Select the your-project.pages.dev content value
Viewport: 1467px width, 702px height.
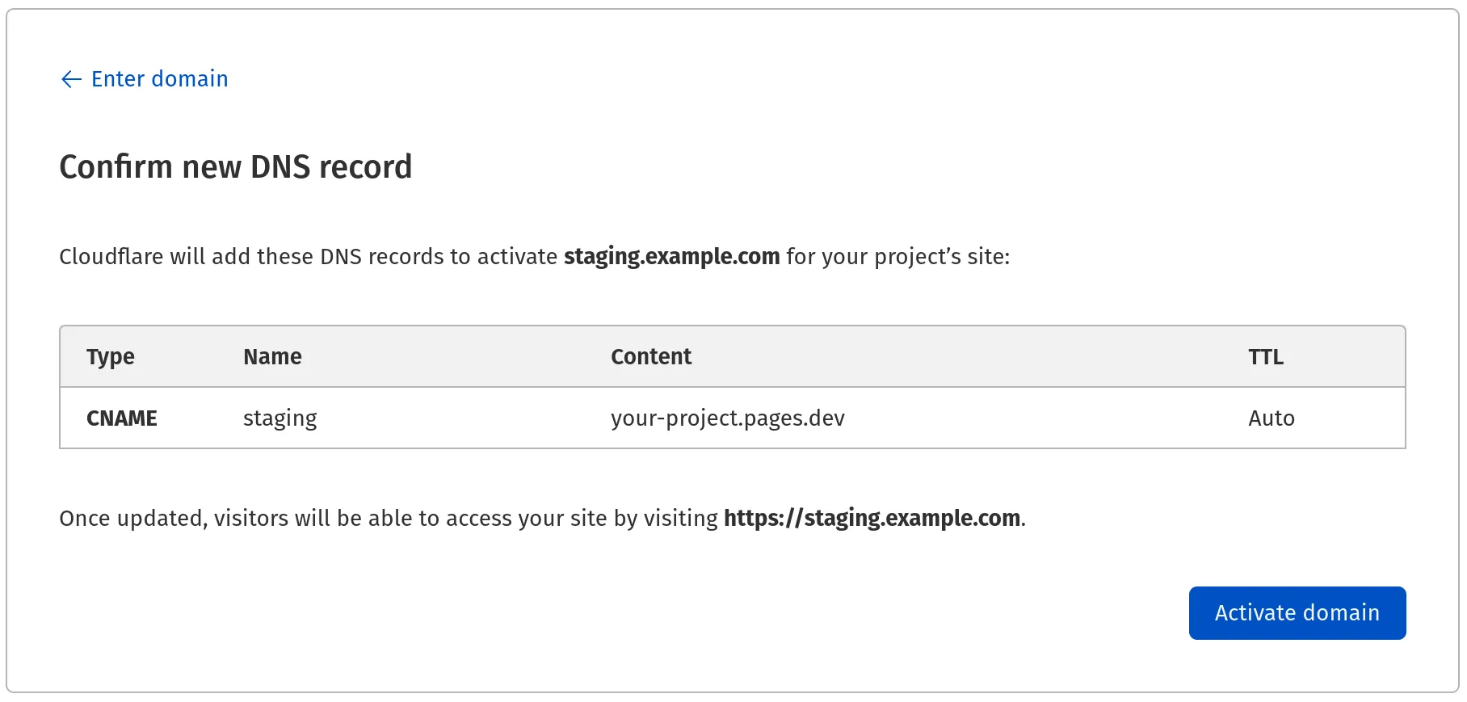tap(727, 418)
